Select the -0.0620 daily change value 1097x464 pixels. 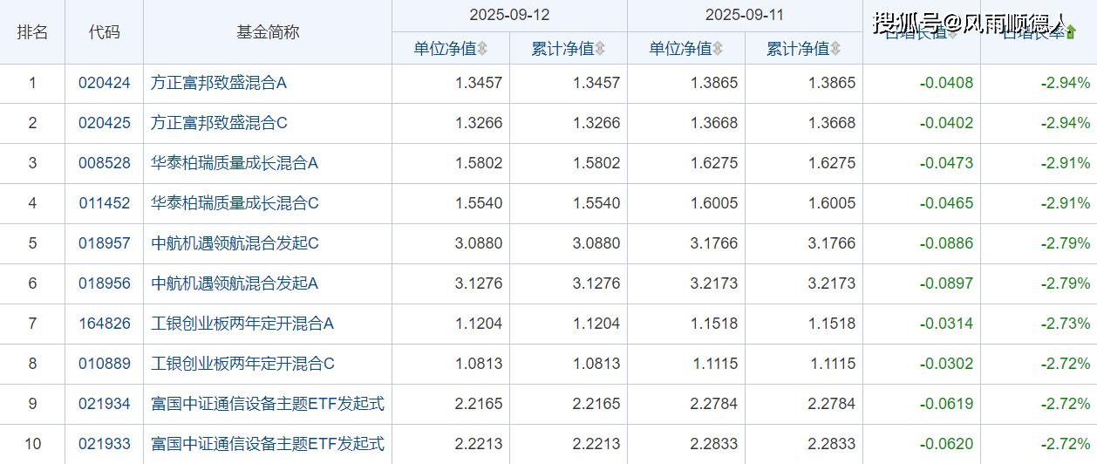946,445
